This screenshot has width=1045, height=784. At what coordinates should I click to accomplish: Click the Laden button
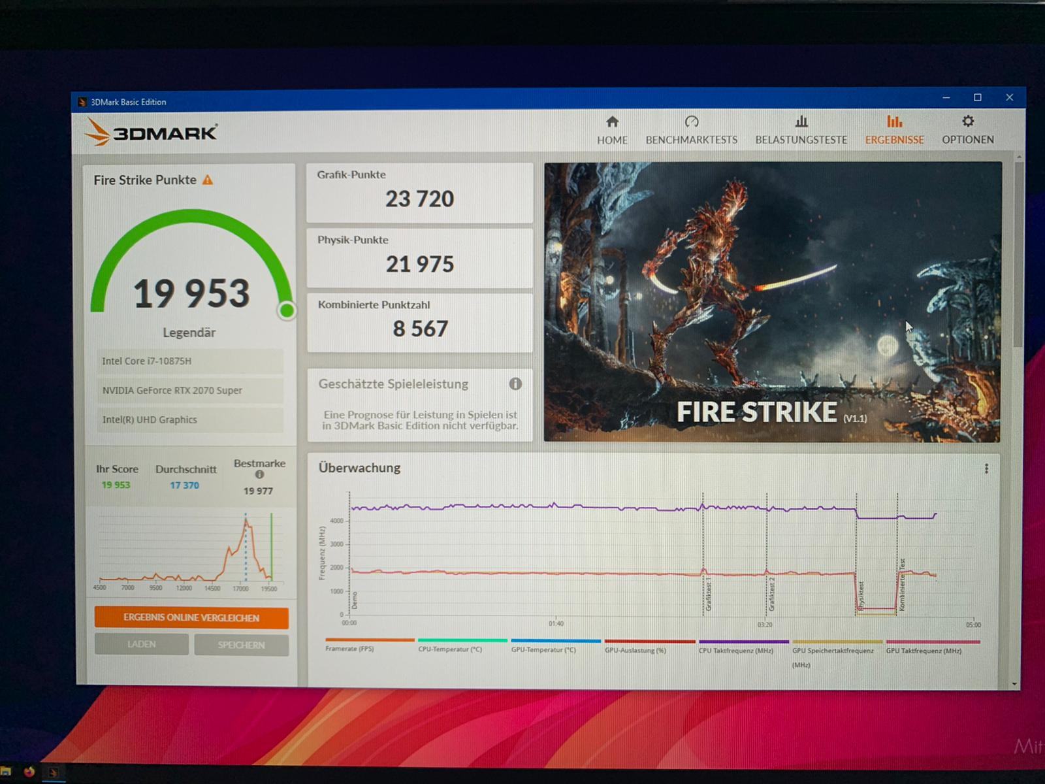[142, 644]
